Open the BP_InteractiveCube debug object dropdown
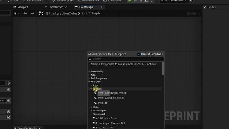 pos(173,1)
